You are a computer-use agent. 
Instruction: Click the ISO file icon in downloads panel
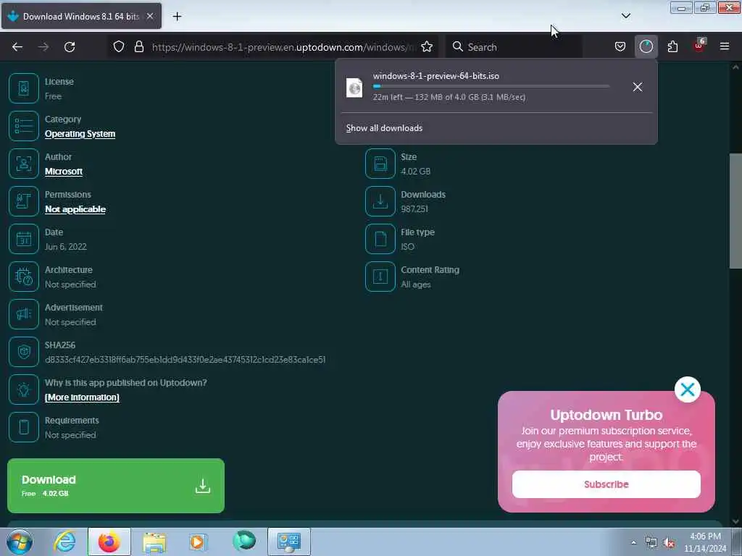[354, 88]
